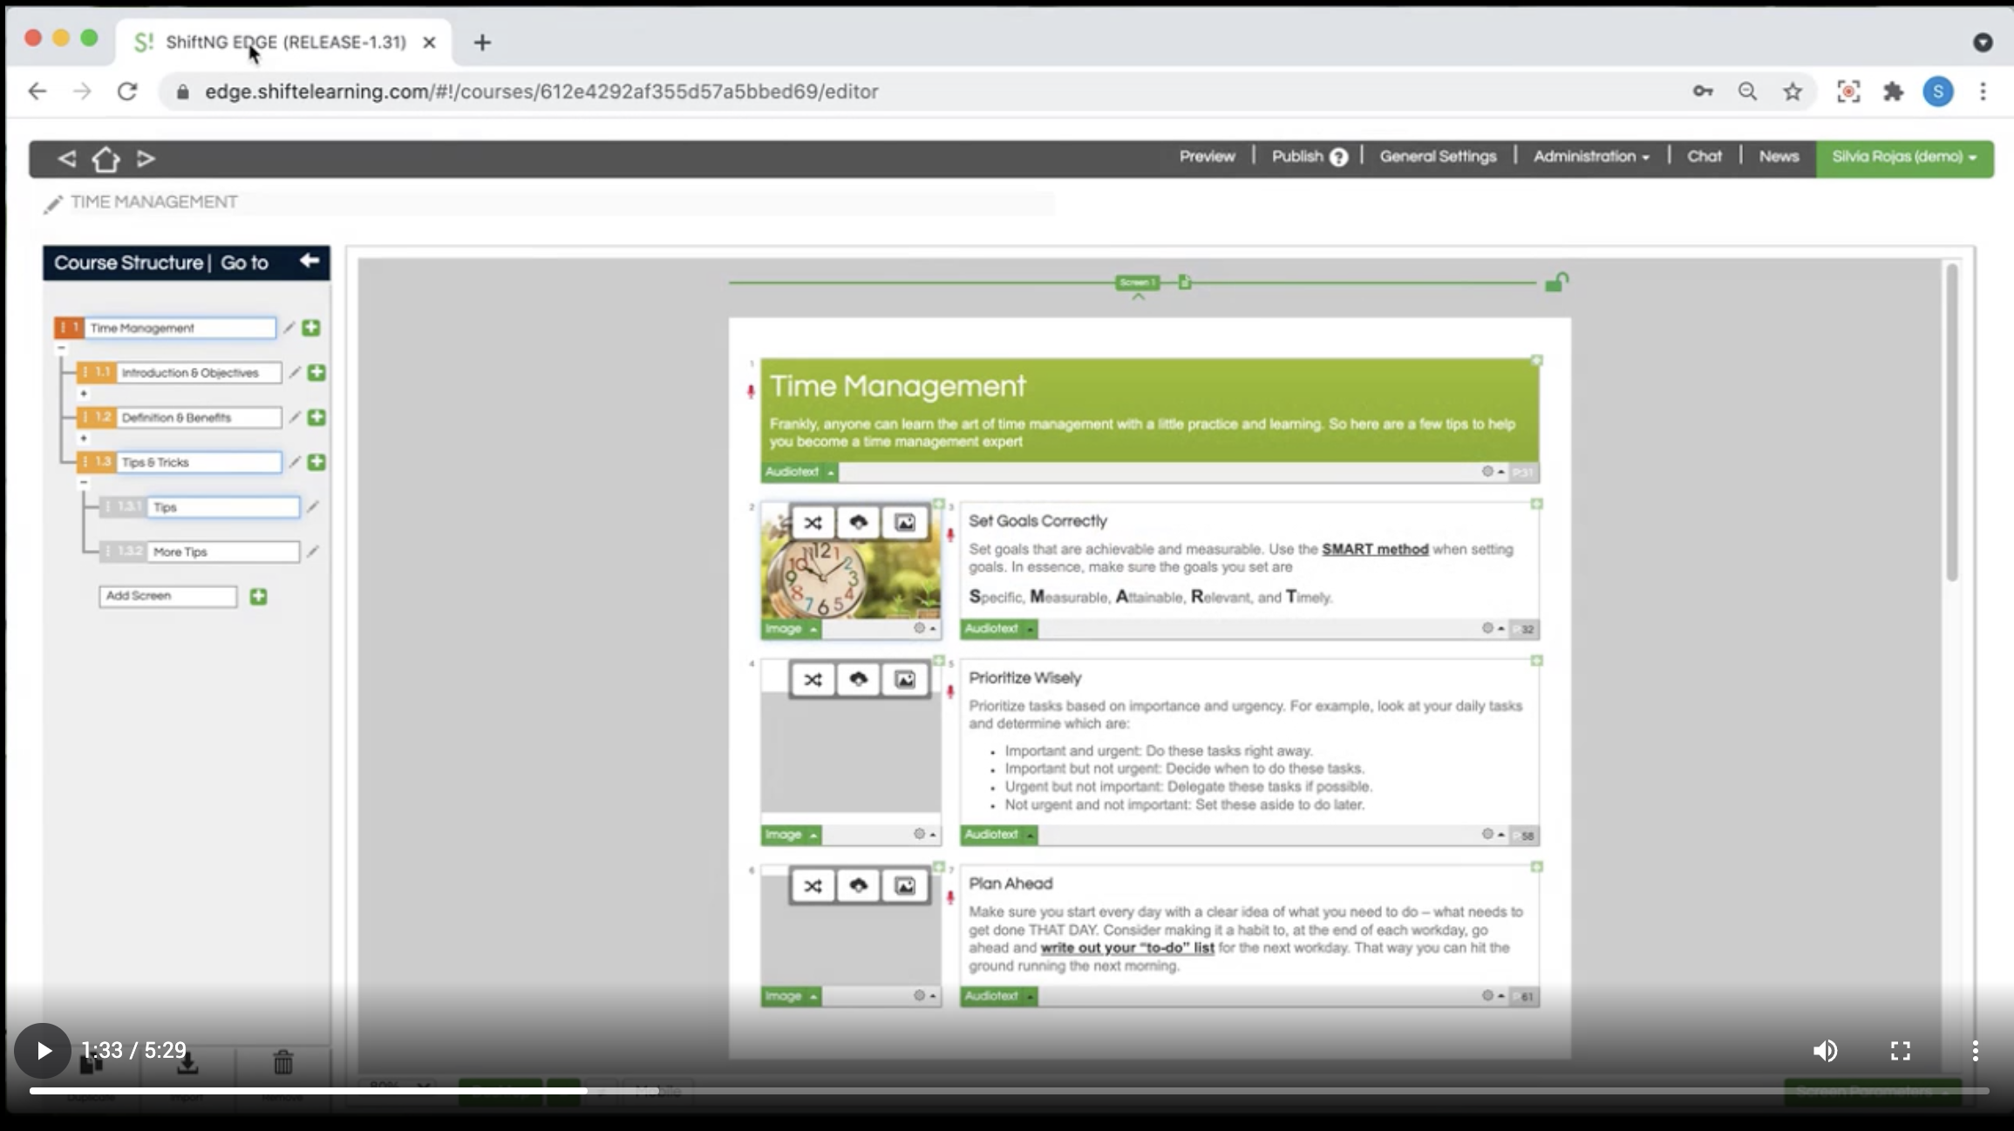Click green plus next to Add Screen field
This screenshot has height=1131, width=2014.
pyautogui.click(x=258, y=596)
